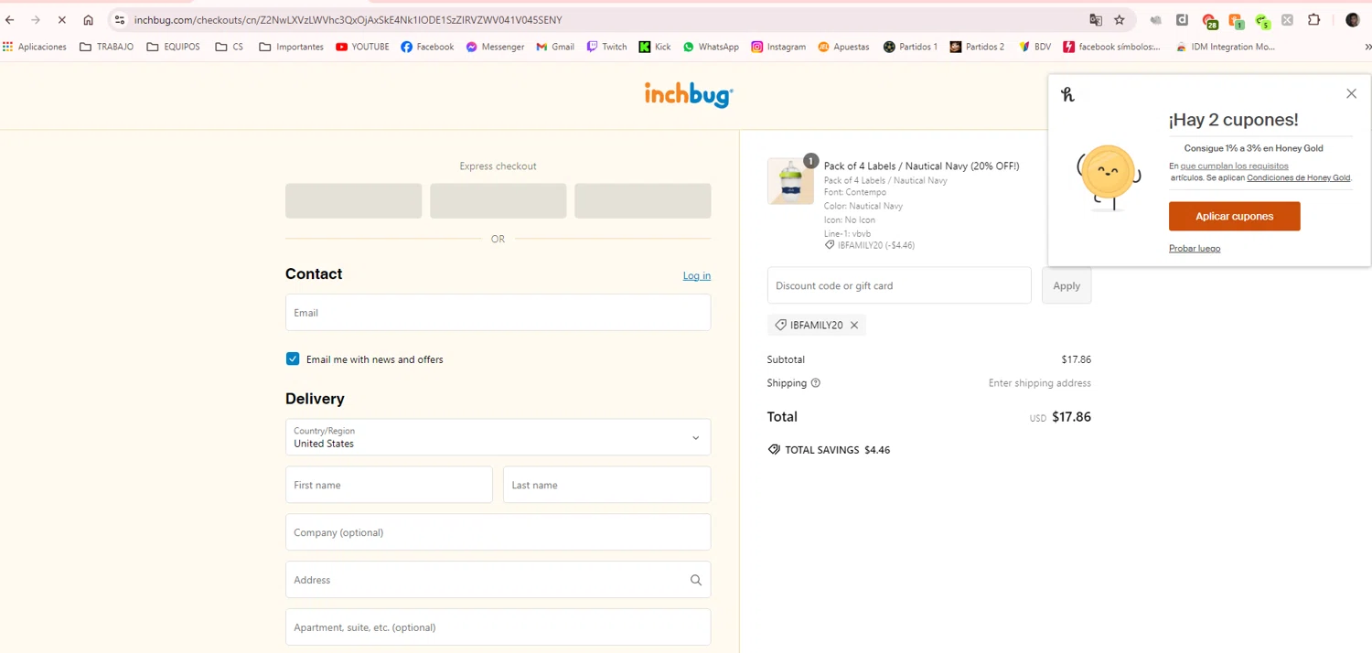Click the browser forward arrow

click(36, 20)
